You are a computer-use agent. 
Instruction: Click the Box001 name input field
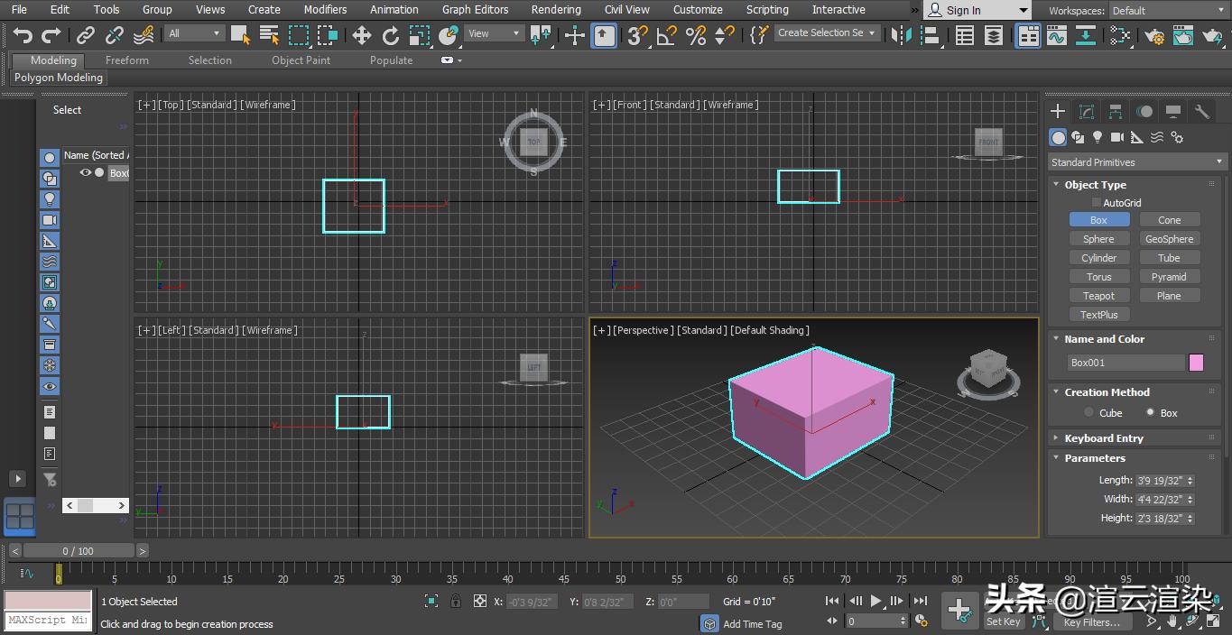[1125, 362]
